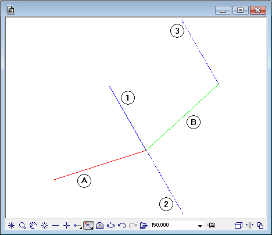Click the envelope-shaped view icon

point(99,226)
